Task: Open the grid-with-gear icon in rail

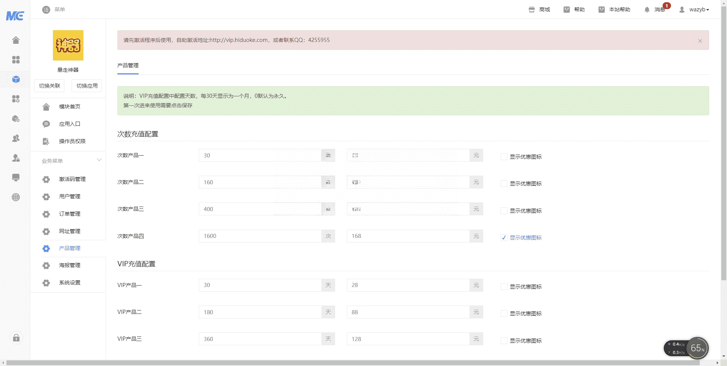Action: pos(16,99)
